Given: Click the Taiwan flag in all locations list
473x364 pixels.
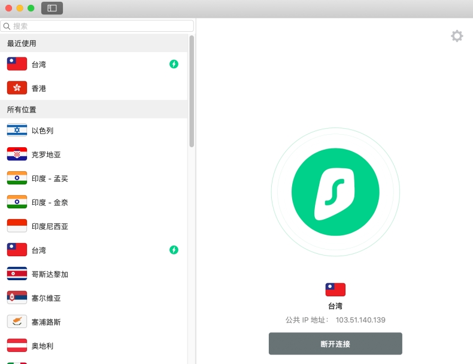Looking at the screenshot, I should coord(17,250).
